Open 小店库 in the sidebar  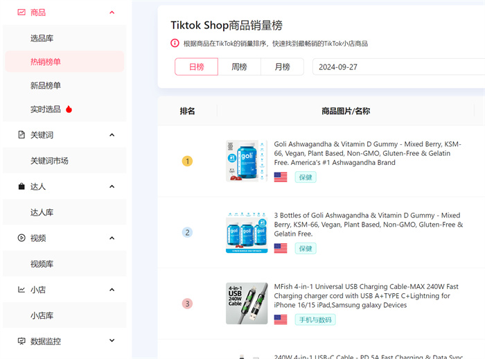64,315
